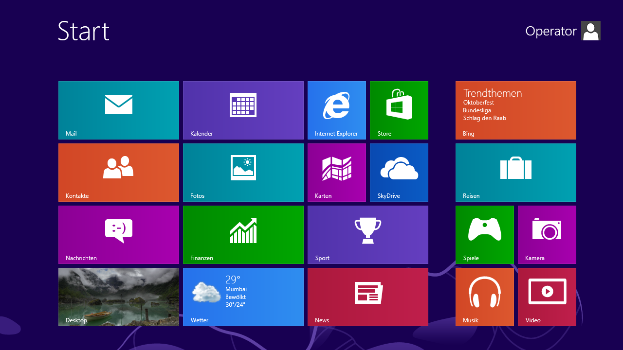Click the Bing label on Trendthemen tile

tap(469, 134)
